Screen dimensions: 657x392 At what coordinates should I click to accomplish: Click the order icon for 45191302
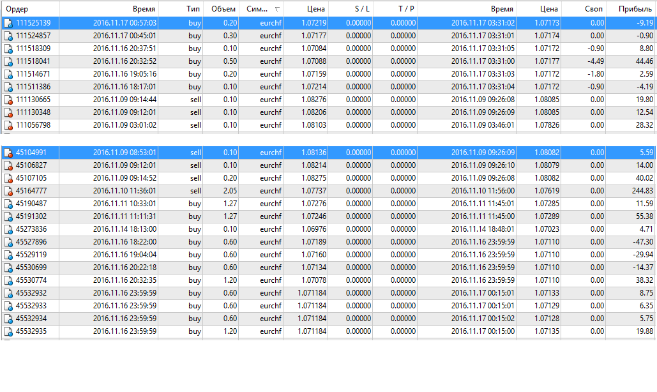[x=8, y=217]
